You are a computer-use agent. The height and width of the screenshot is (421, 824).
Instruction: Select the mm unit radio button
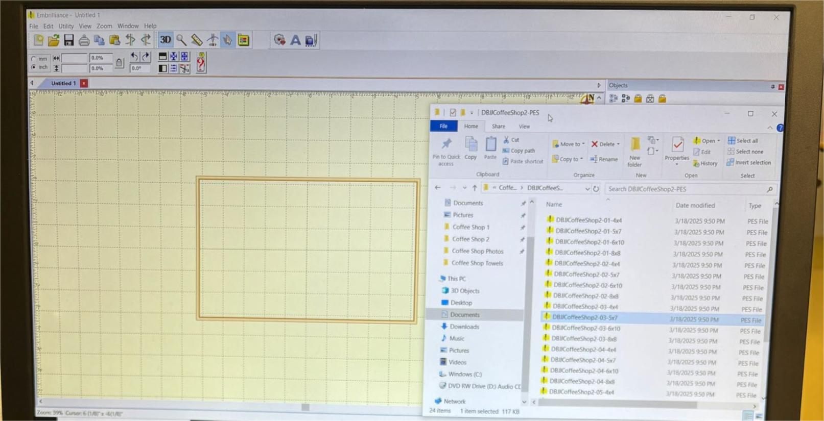point(34,59)
